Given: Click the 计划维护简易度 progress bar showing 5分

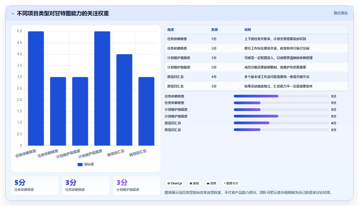Looking at the screenshot, I should click(281, 116).
